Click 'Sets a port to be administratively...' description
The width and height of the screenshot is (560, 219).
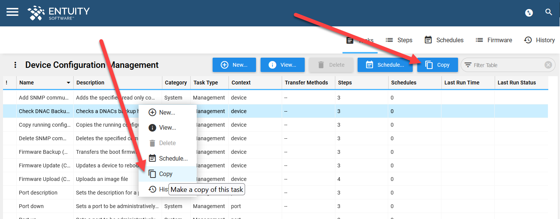(x=117, y=206)
